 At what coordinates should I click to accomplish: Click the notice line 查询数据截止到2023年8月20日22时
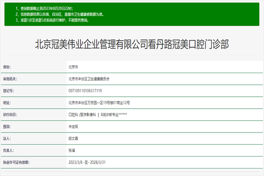coord(44,8)
